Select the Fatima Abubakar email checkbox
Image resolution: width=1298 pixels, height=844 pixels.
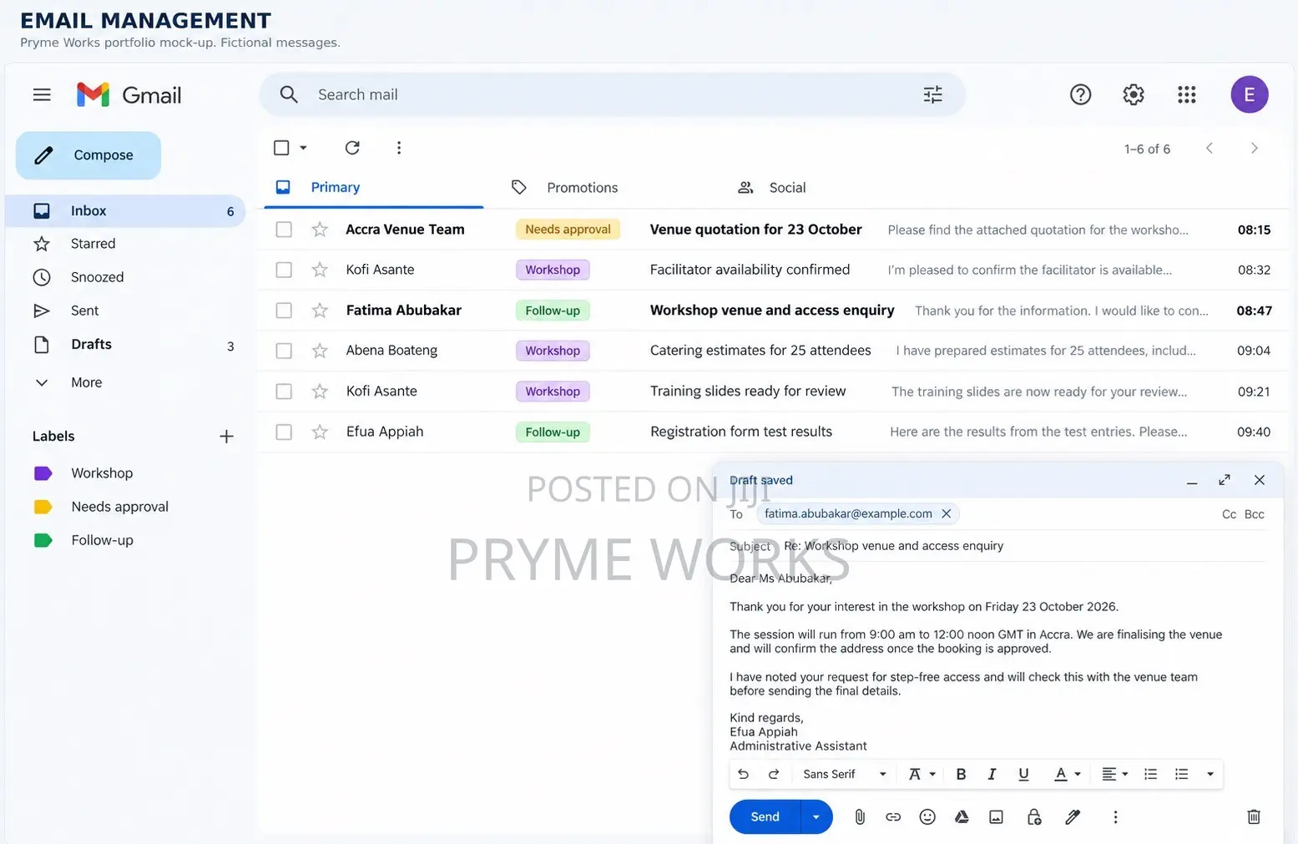[284, 311]
